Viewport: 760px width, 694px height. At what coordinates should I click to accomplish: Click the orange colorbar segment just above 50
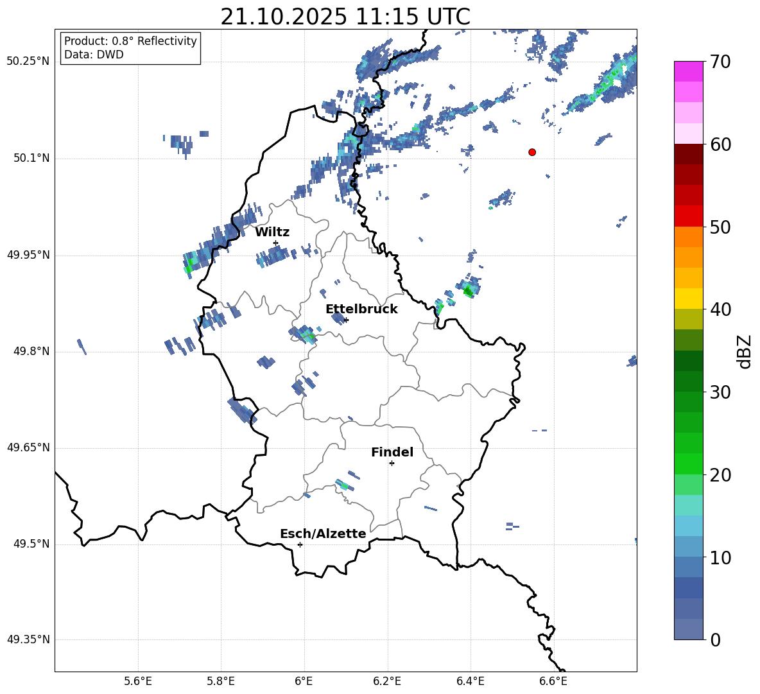coord(688,237)
